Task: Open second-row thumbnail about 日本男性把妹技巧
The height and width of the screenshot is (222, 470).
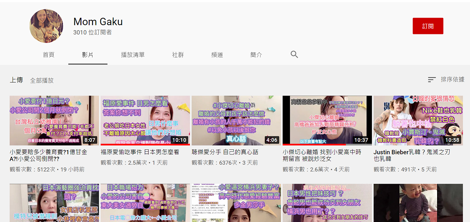Action: coord(327,203)
